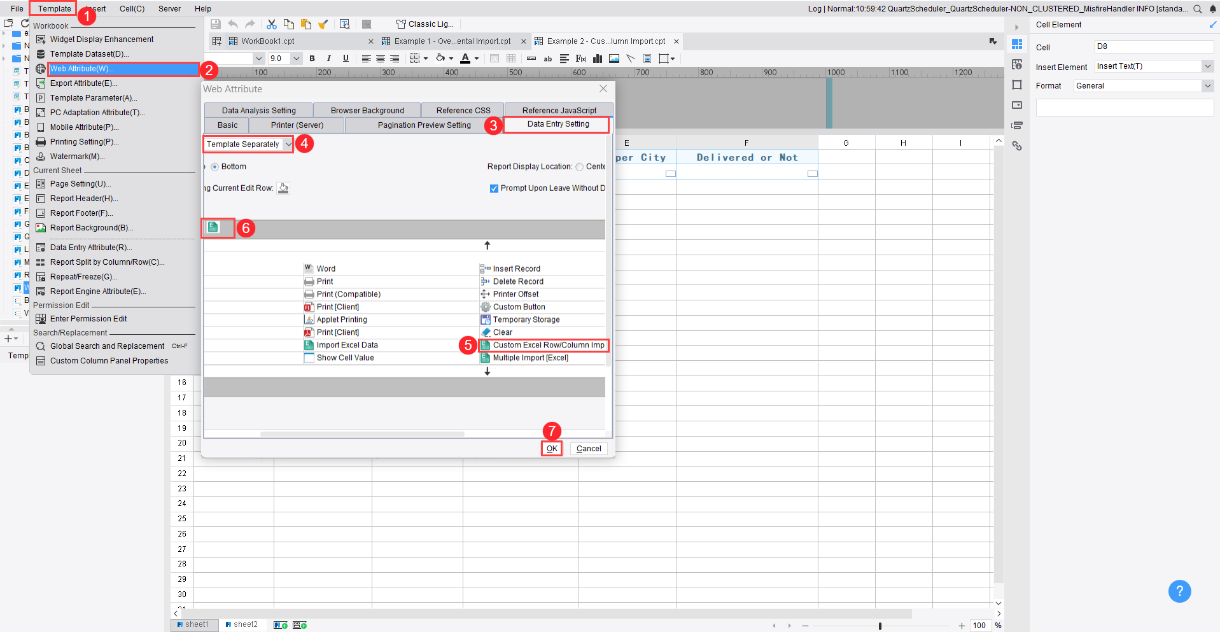Image resolution: width=1220 pixels, height=632 pixels.
Task: Click the Cell D8 input field
Action: pyautogui.click(x=1154, y=46)
